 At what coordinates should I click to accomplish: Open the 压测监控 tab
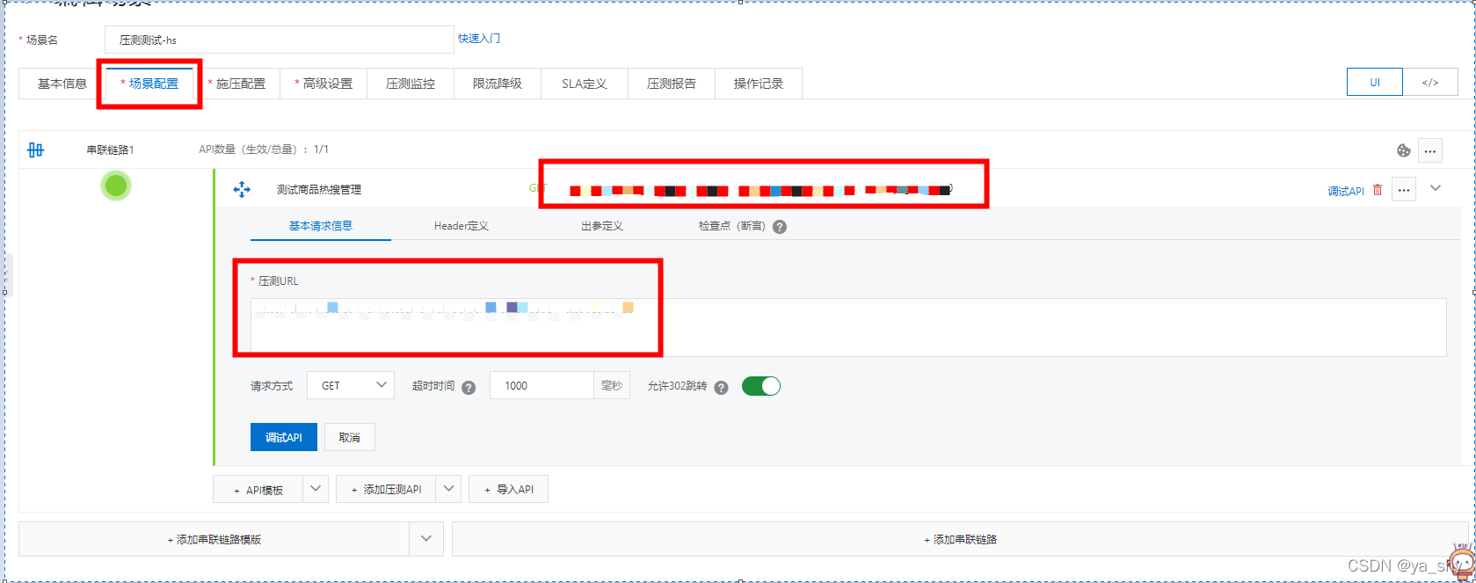tap(411, 84)
